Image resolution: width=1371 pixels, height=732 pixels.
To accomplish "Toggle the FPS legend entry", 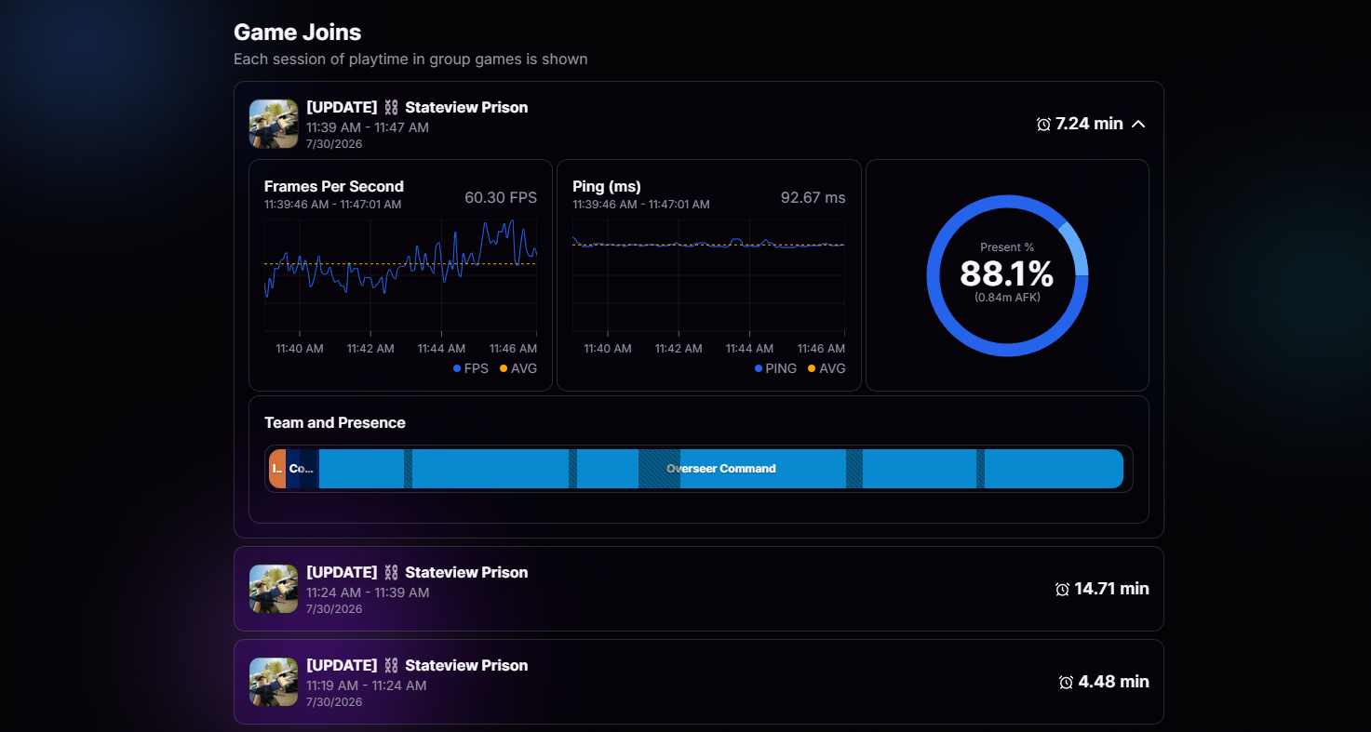I will pos(471,368).
